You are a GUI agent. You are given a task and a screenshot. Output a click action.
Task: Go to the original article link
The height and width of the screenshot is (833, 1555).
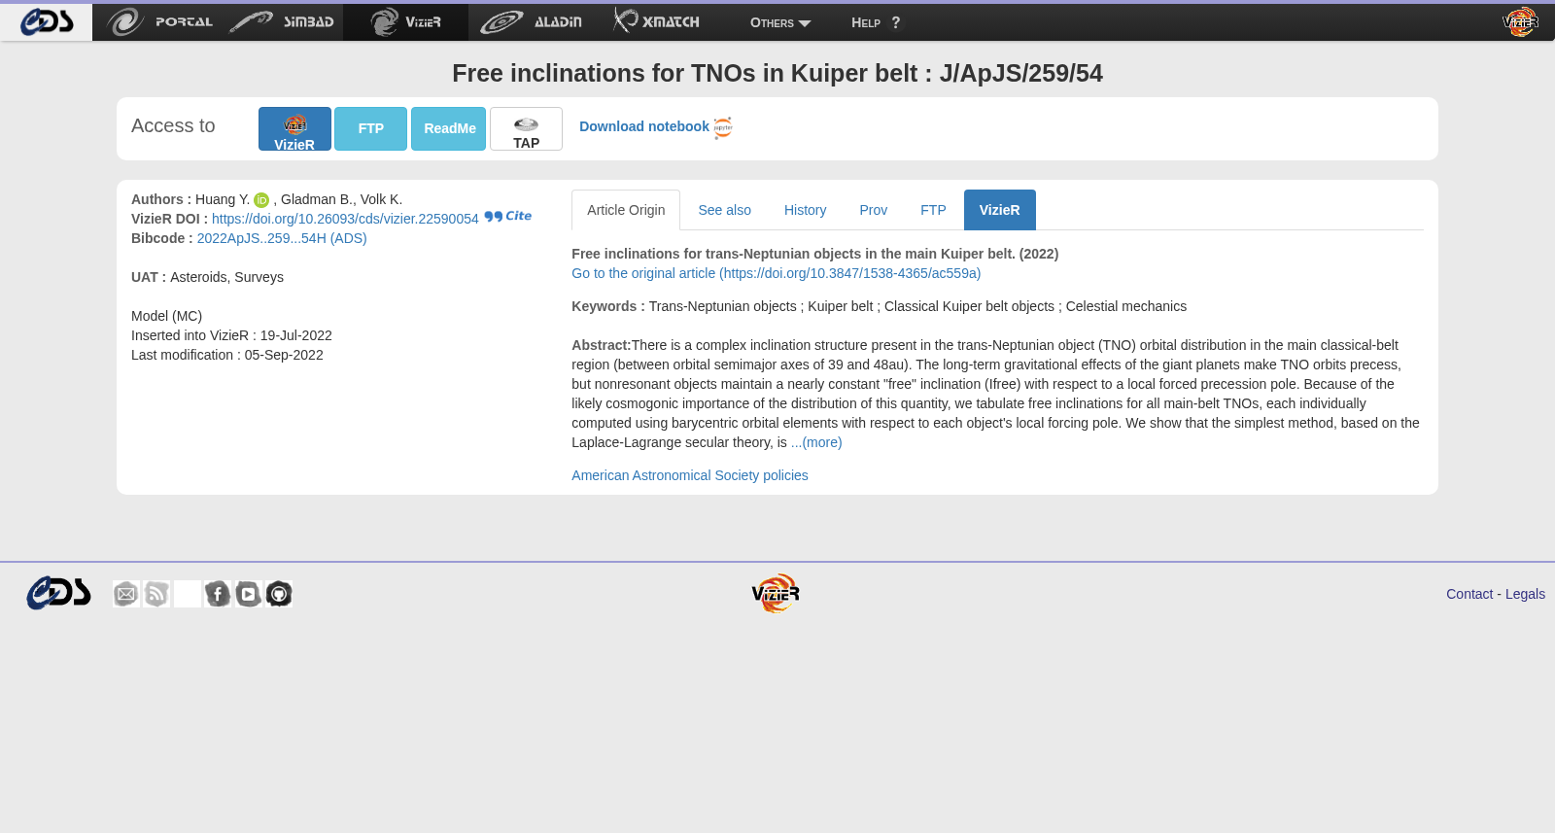click(x=776, y=273)
